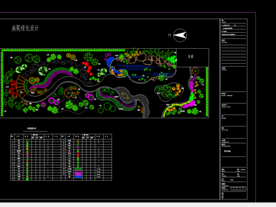Click the blue flower cluster beside pond

pos(110,62)
